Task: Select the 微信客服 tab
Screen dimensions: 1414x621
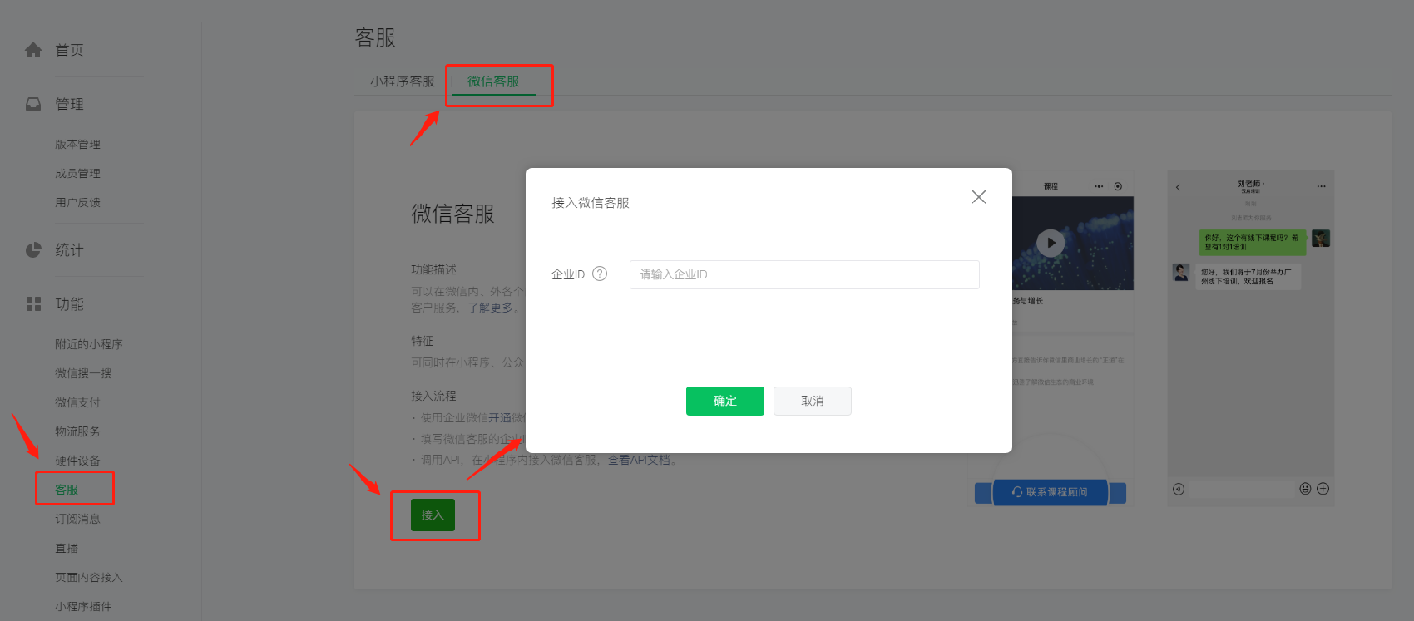Action: (493, 81)
